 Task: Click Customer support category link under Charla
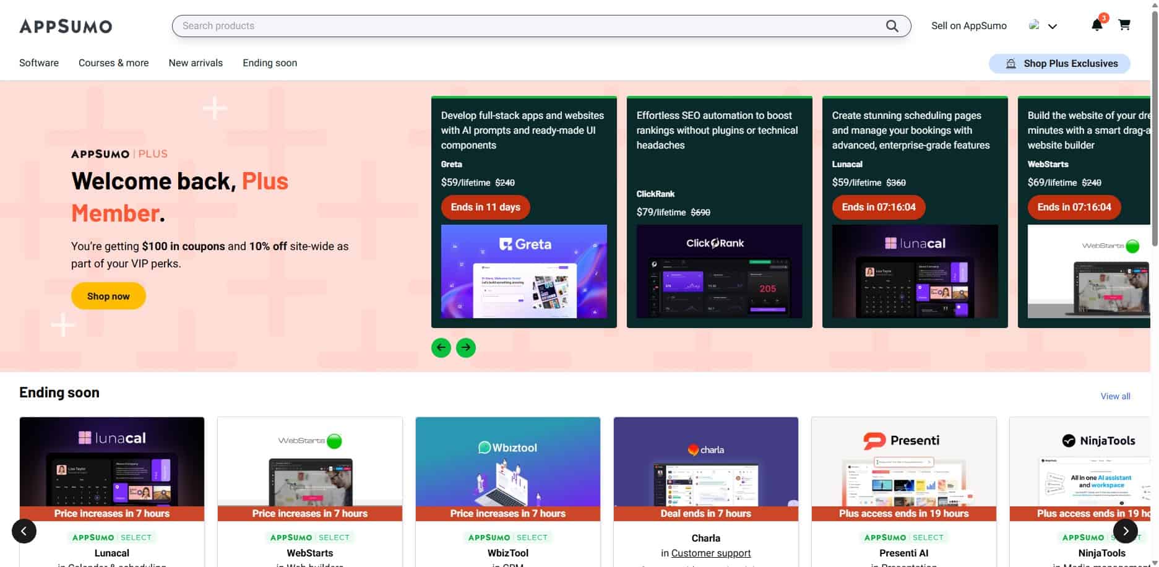[x=711, y=553]
